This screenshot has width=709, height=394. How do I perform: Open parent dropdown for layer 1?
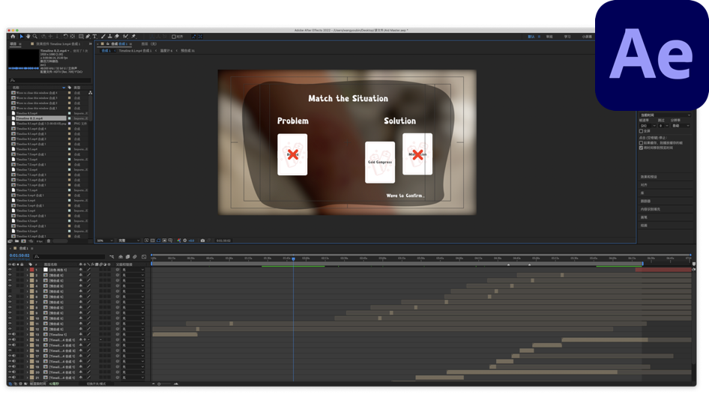pos(133,270)
